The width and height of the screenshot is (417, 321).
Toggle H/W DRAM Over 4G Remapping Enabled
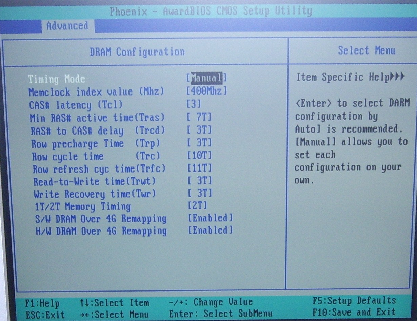click(x=210, y=230)
